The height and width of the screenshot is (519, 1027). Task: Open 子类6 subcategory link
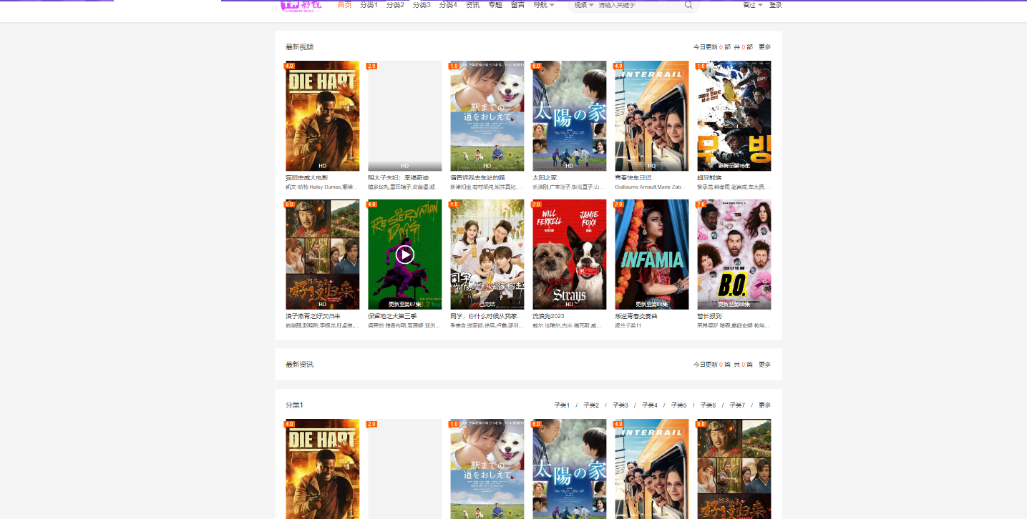coord(709,405)
